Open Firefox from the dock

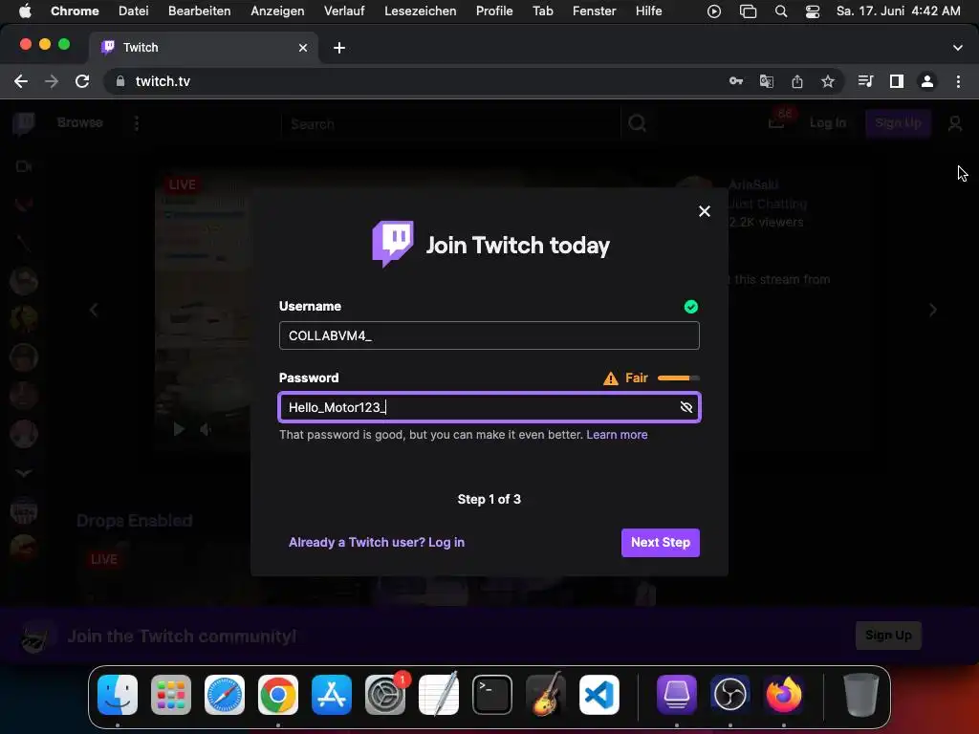point(784,695)
